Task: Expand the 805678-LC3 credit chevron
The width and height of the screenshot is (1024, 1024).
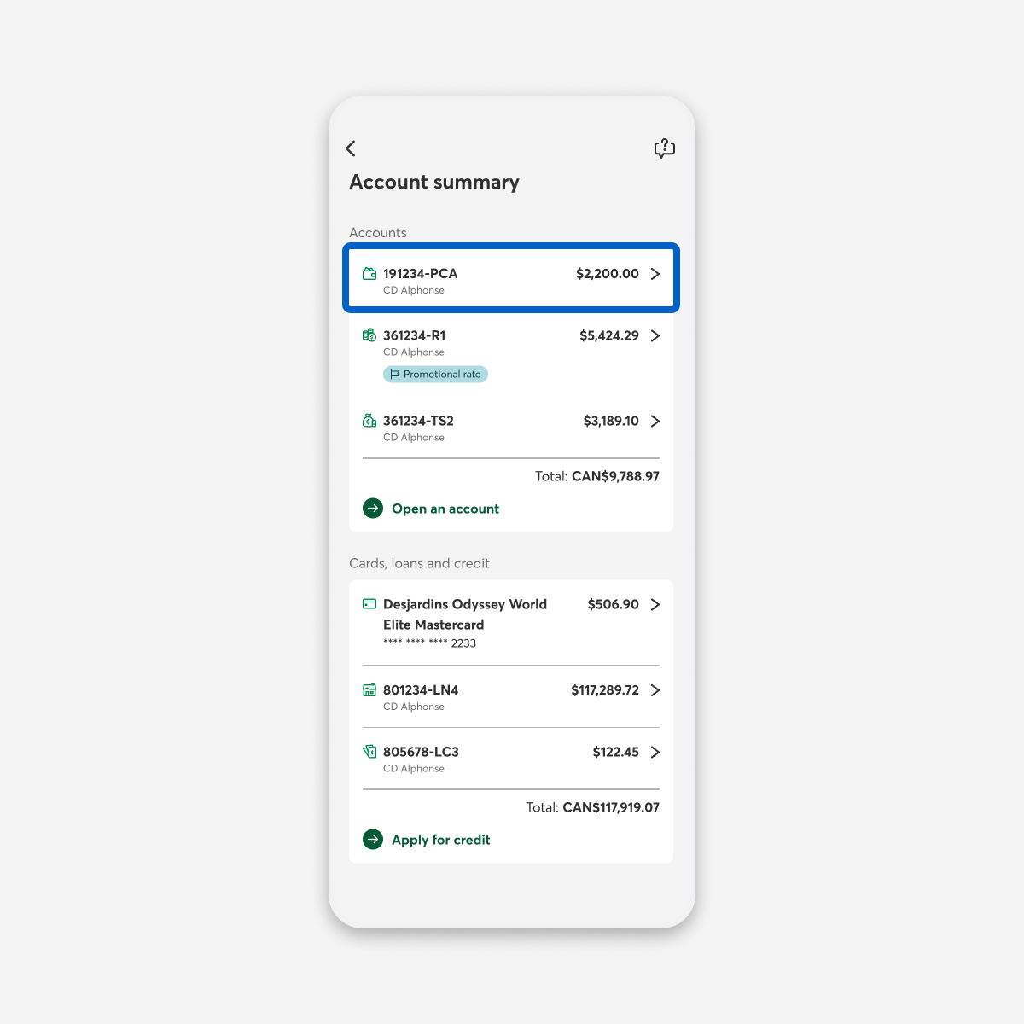Action: (655, 752)
